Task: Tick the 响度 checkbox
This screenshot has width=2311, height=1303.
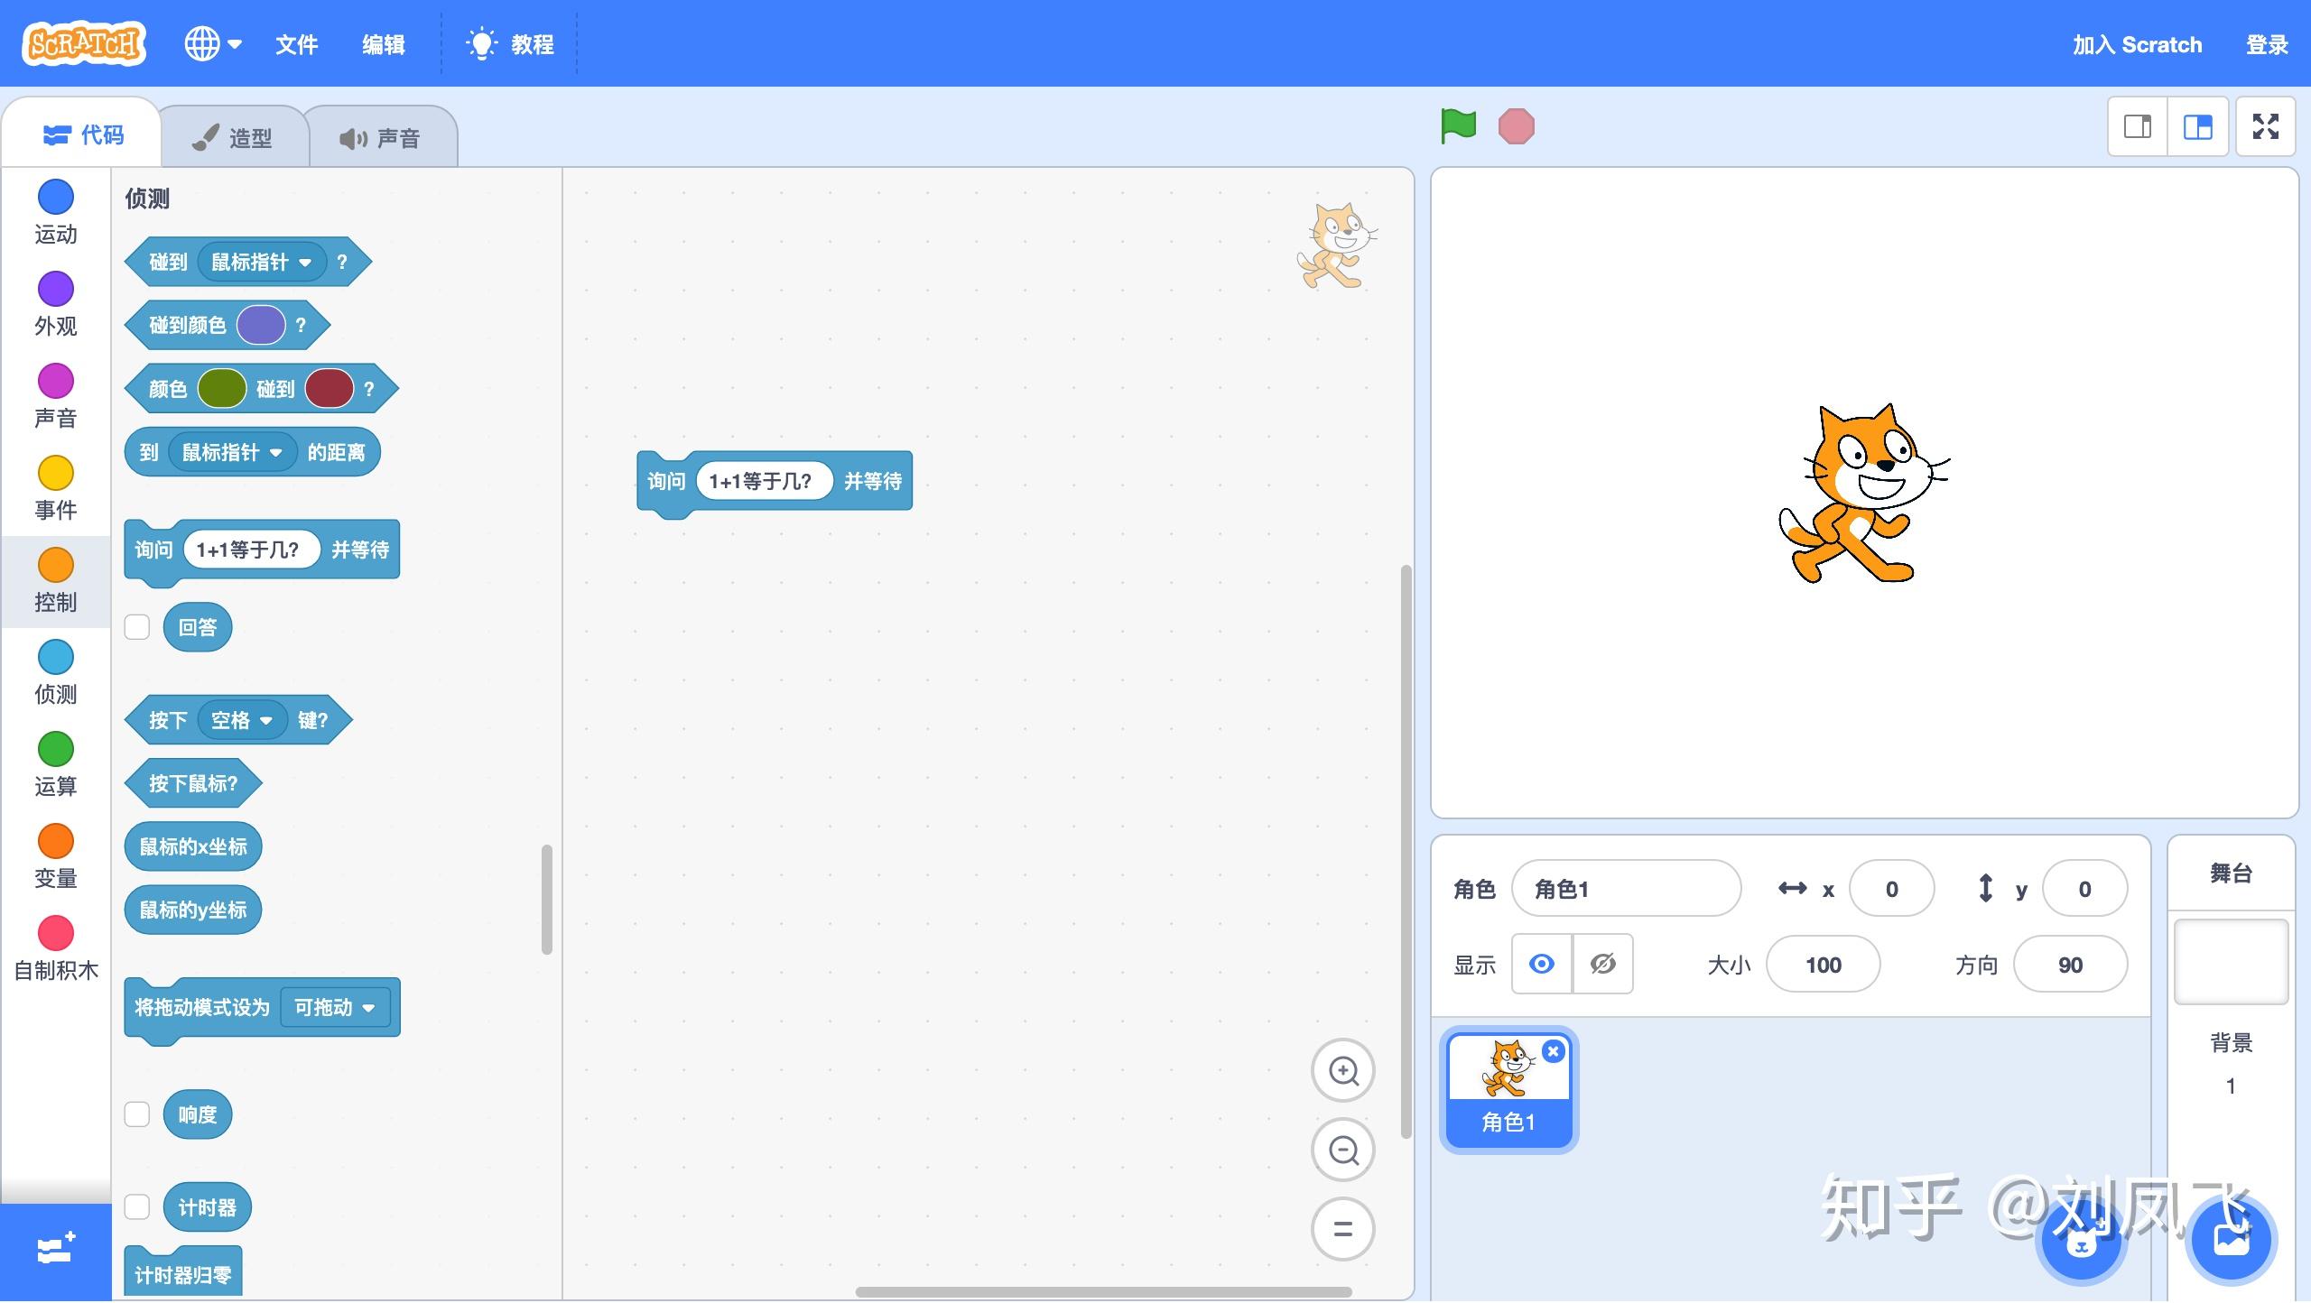Action: pos(137,1114)
